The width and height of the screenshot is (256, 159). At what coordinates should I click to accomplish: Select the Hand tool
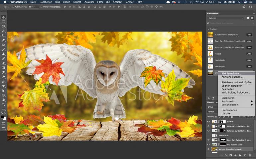[x=3, y=100]
